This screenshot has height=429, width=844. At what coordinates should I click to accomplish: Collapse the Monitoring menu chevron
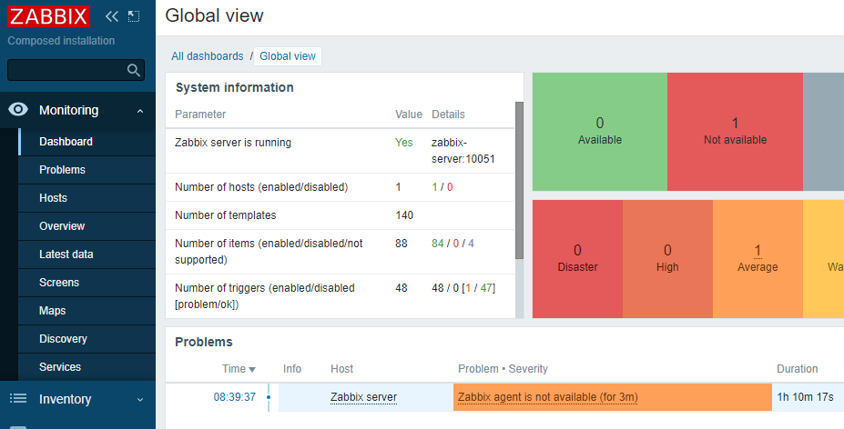(140, 111)
